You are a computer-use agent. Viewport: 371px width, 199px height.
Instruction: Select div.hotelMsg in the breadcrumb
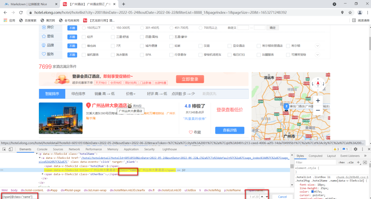212,190
